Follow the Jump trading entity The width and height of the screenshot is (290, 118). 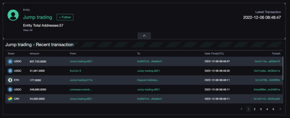[x=65, y=17]
